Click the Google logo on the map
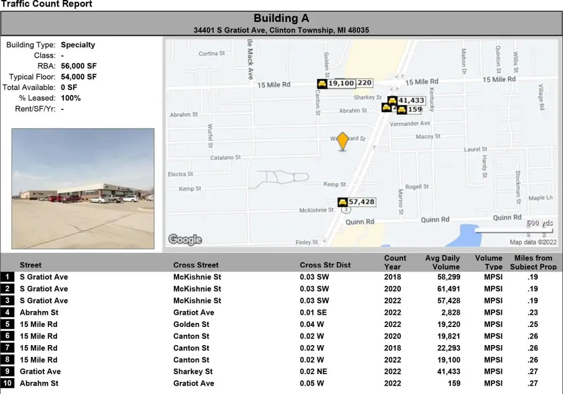The image size is (563, 394). coord(185,240)
